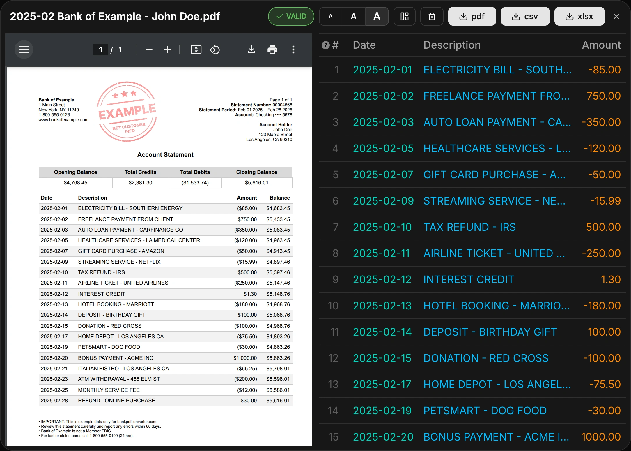Viewport: 631px width, 451px height.
Task: Select BONUS PAYMENT description cell
Action: click(496, 437)
